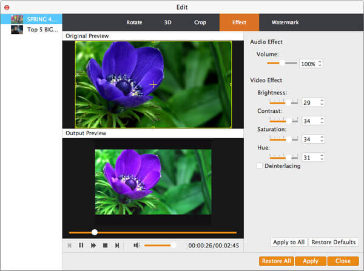Stop the video preview
The height and width of the screenshot is (271, 364).
click(105, 246)
